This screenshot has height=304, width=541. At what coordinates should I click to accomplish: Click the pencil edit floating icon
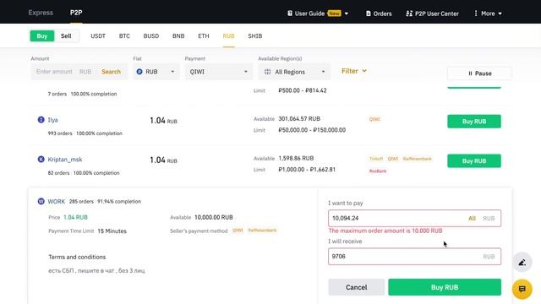tap(522, 263)
